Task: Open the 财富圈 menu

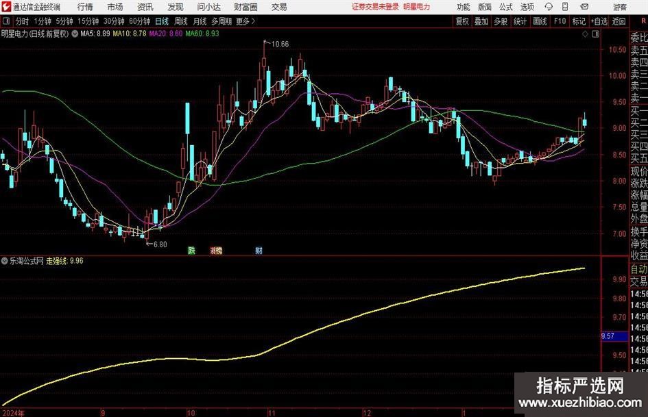Action: click(245, 7)
